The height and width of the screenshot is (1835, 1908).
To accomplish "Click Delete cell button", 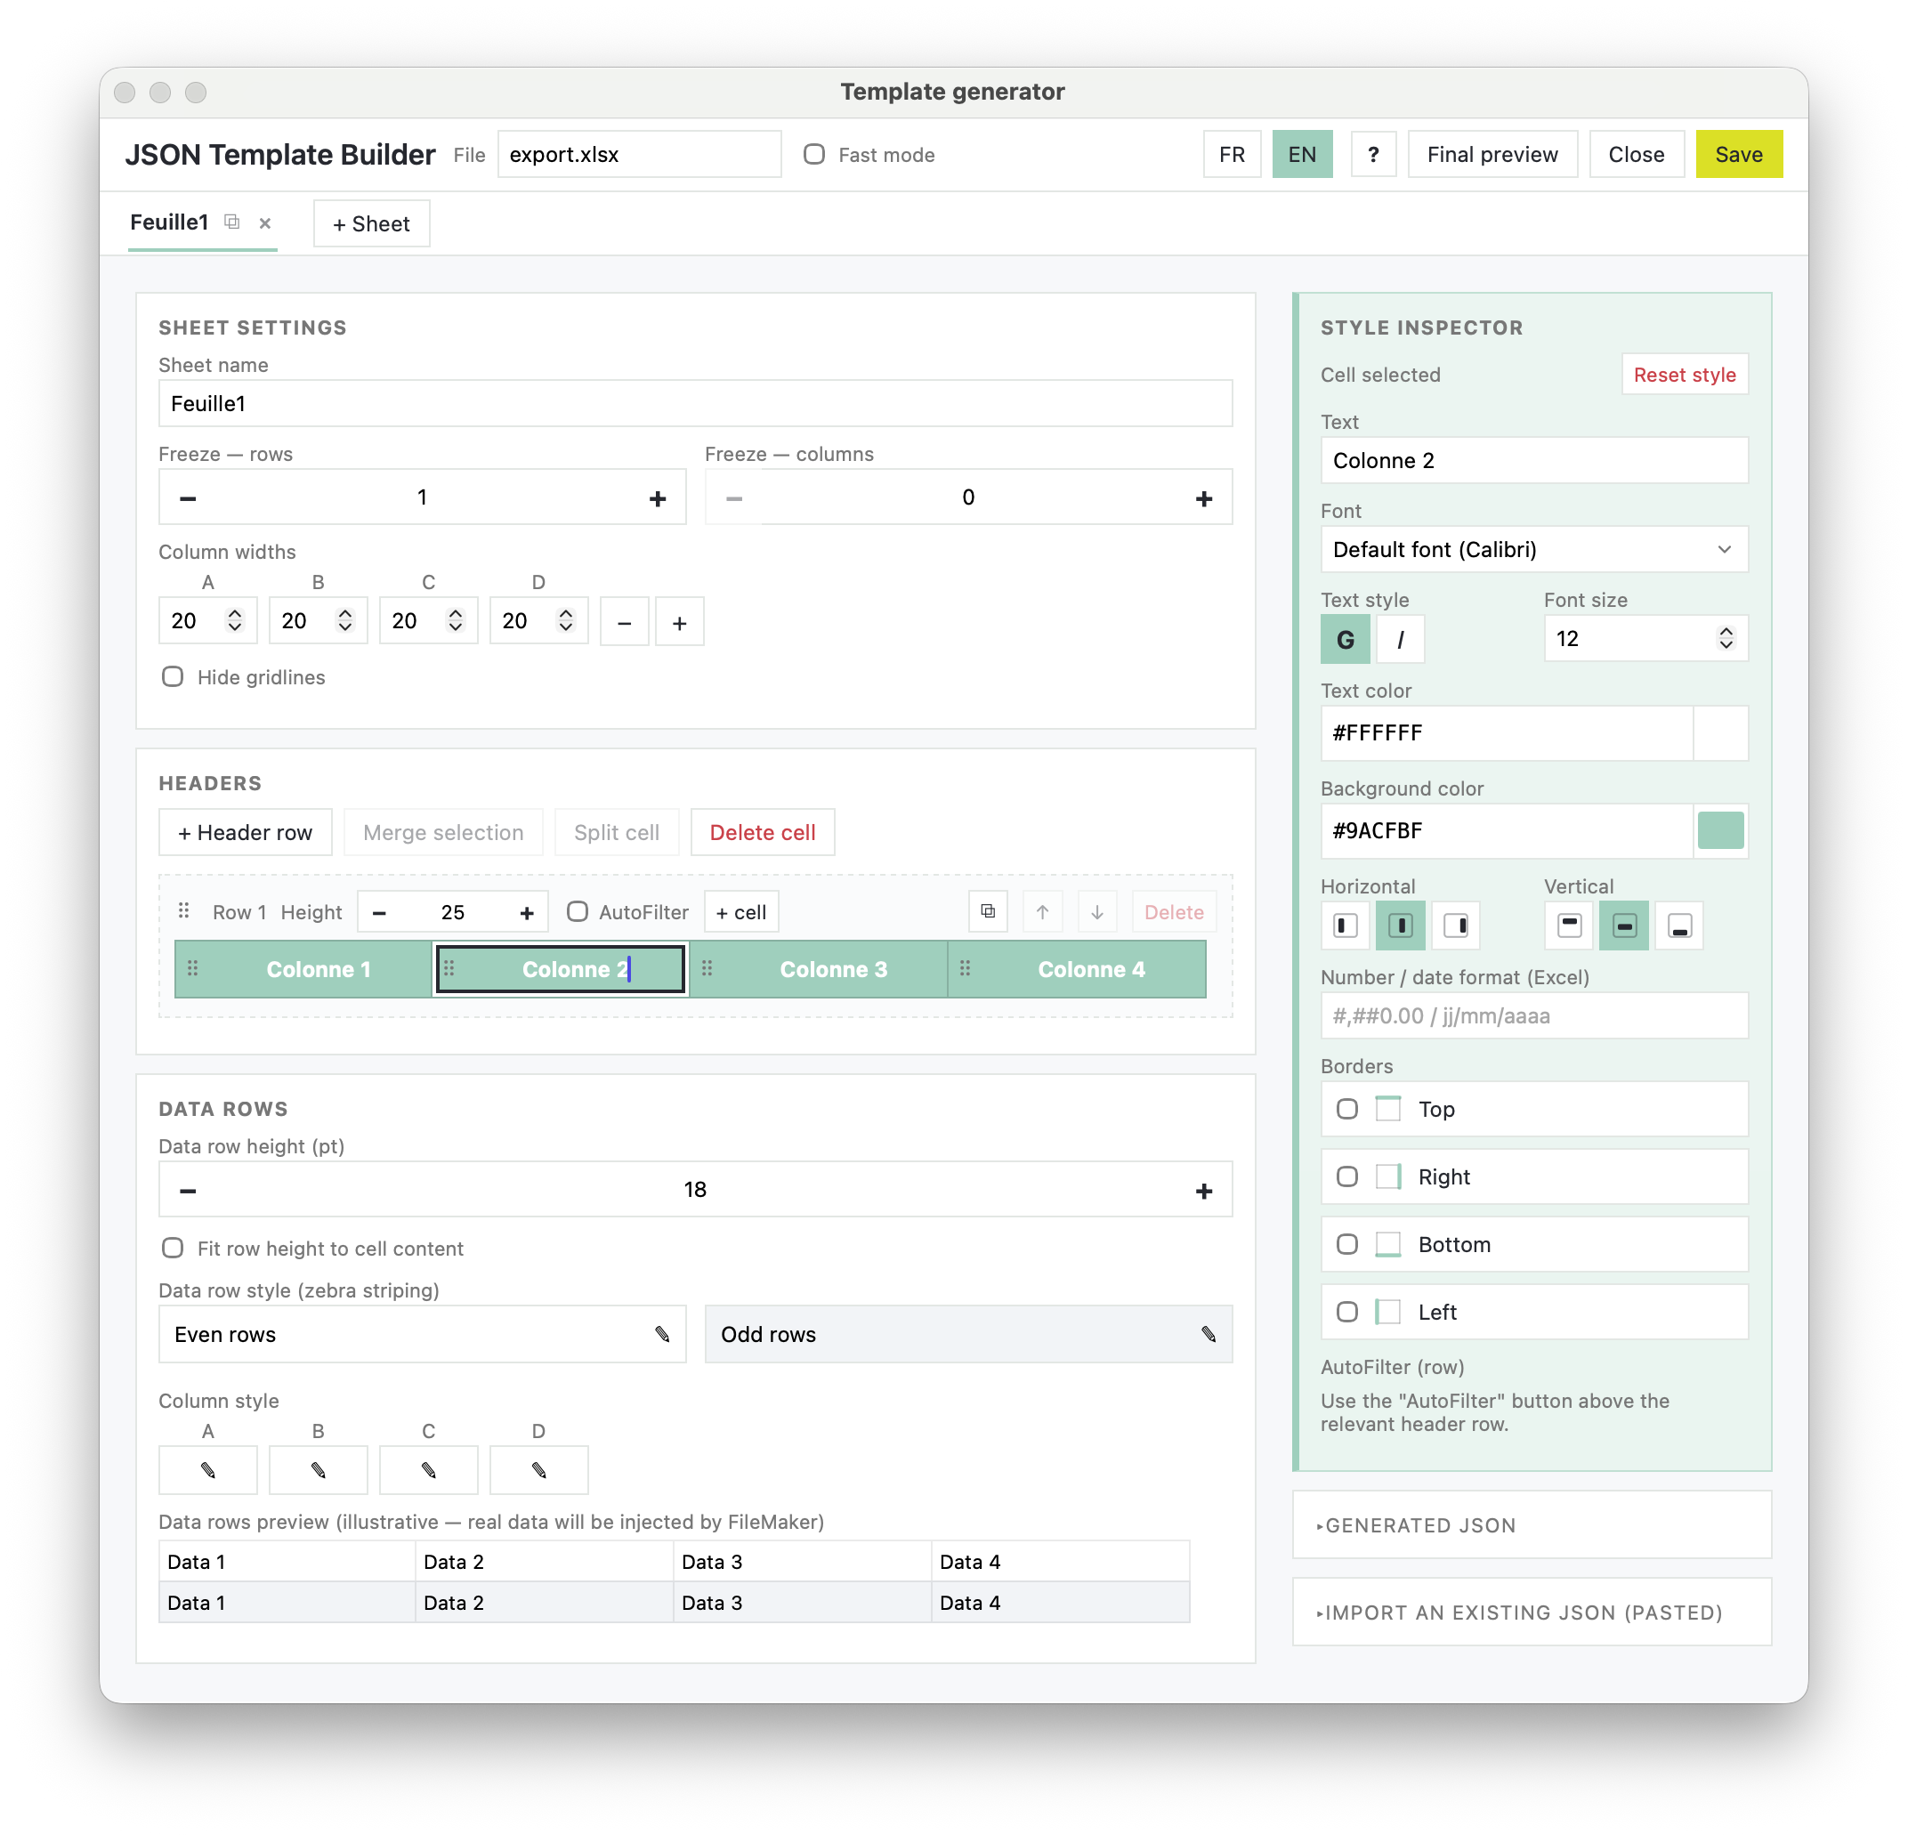I will [763, 832].
